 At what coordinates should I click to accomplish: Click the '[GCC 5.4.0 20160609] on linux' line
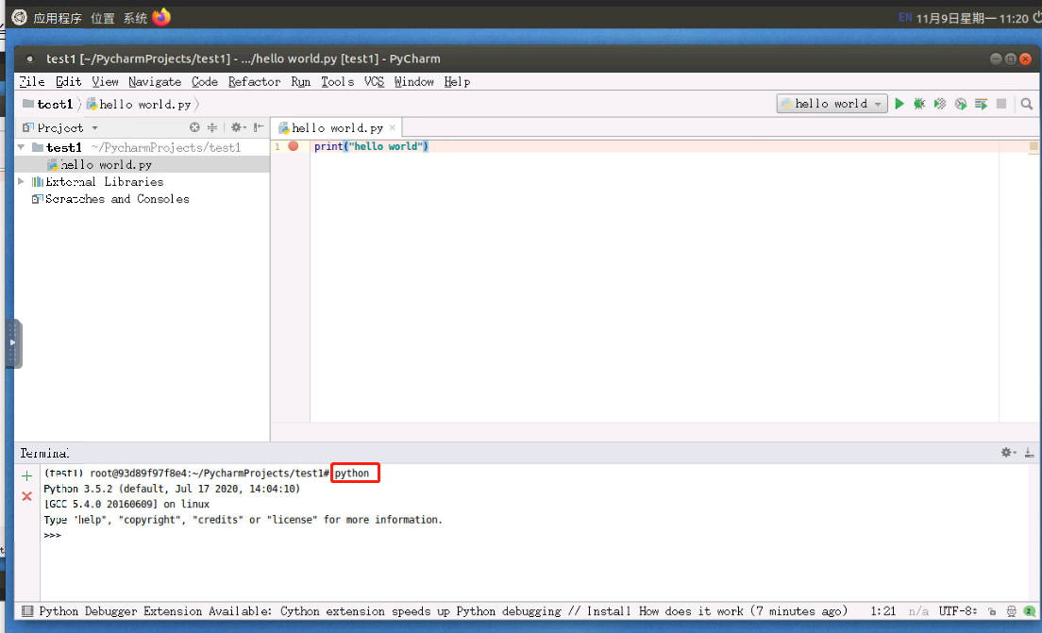126,504
